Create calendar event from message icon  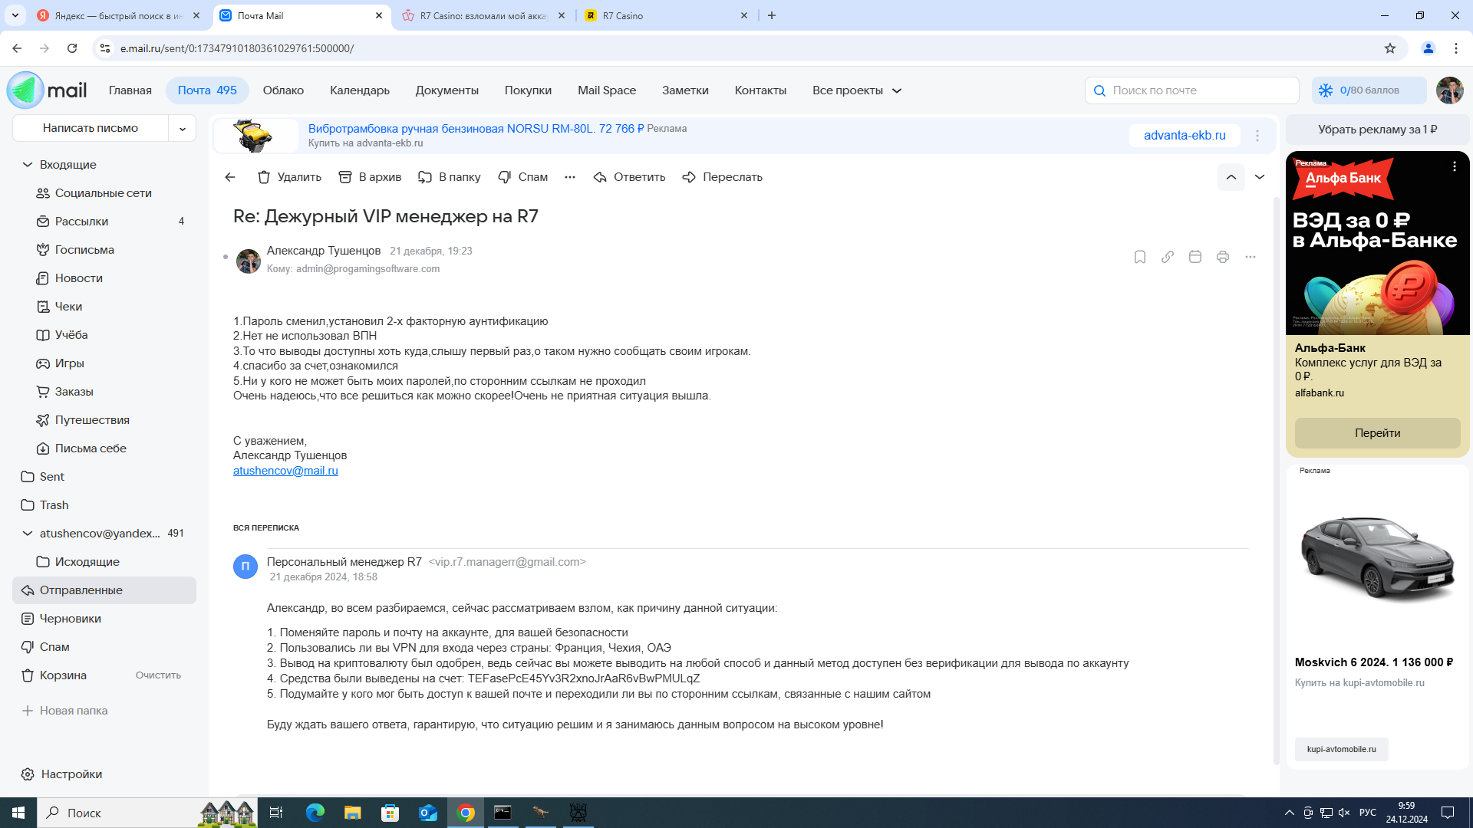(x=1195, y=257)
